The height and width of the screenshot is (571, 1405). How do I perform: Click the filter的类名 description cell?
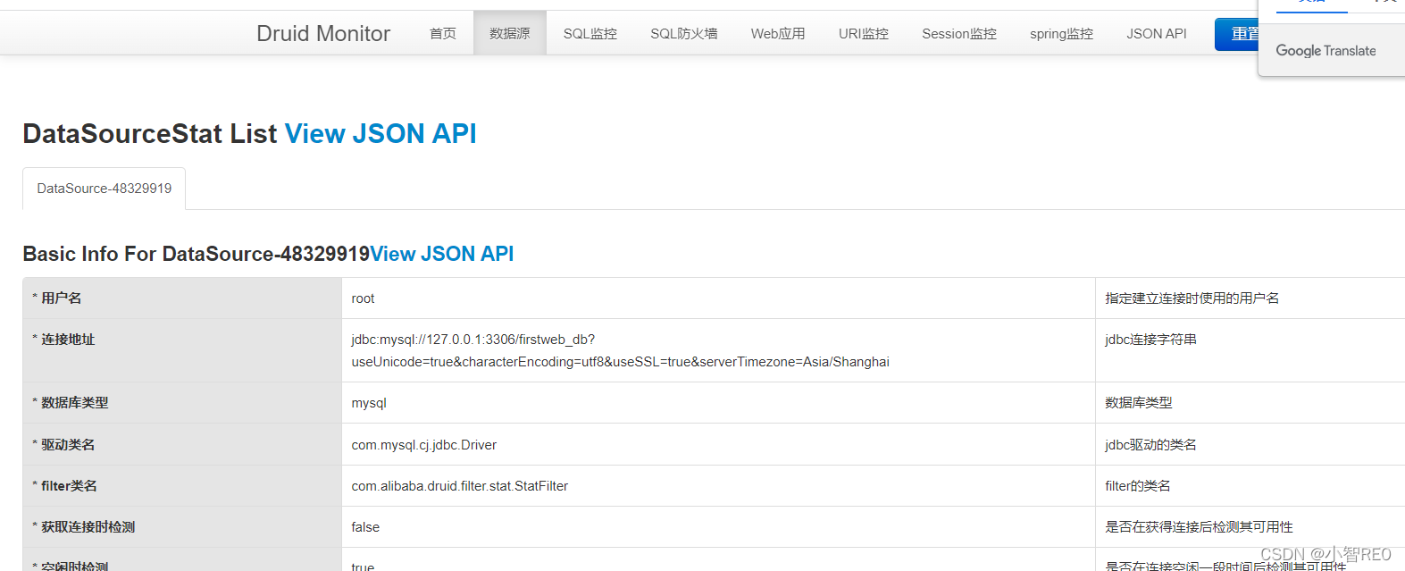click(x=1137, y=486)
